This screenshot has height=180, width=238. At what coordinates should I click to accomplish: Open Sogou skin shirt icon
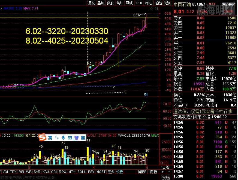click(76, 138)
